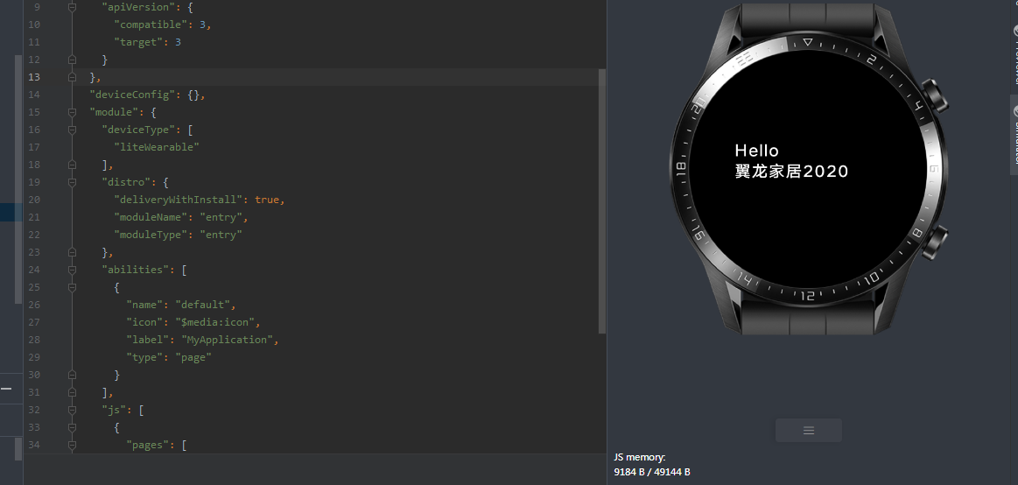Viewport: 1018px width, 485px height.
Task: Click the "moduleType" key
Action: (151, 235)
